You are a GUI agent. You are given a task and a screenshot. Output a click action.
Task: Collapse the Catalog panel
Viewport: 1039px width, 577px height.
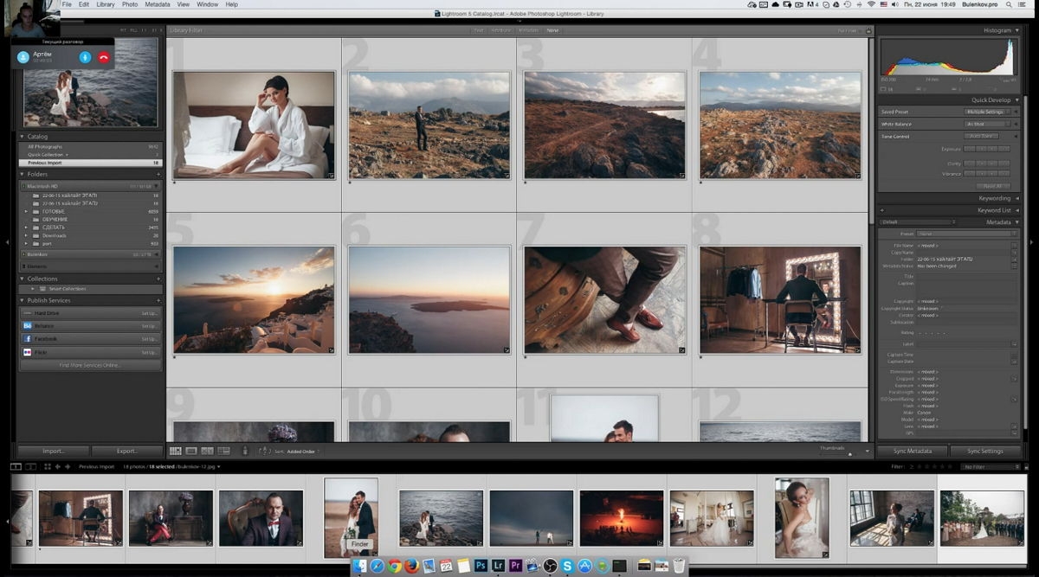[23, 136]
